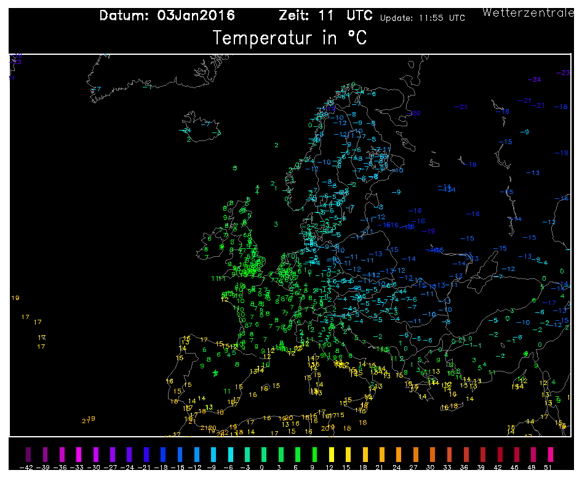Pick the bright green 9 legend swatch
This screenshot has height=478, width=582.
pos(315,454)
